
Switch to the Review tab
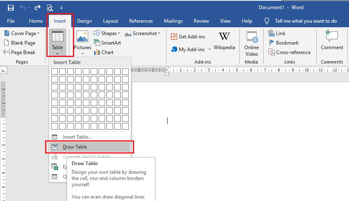click(201, 21)
